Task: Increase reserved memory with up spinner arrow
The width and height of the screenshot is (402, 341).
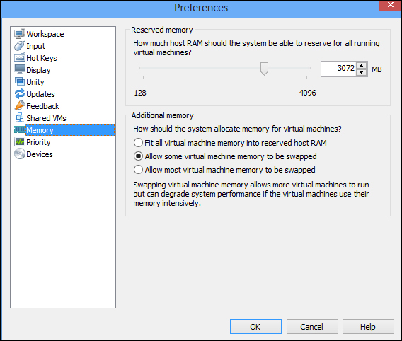Action: click(x=361, y=65)
